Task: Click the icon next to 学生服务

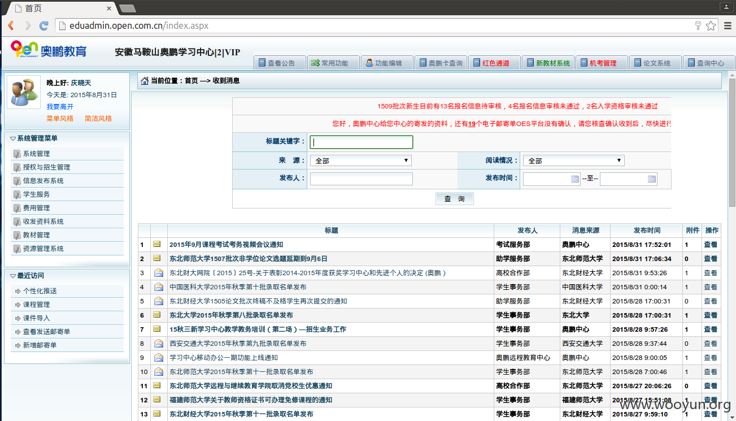Action: (x=17, y=194)
